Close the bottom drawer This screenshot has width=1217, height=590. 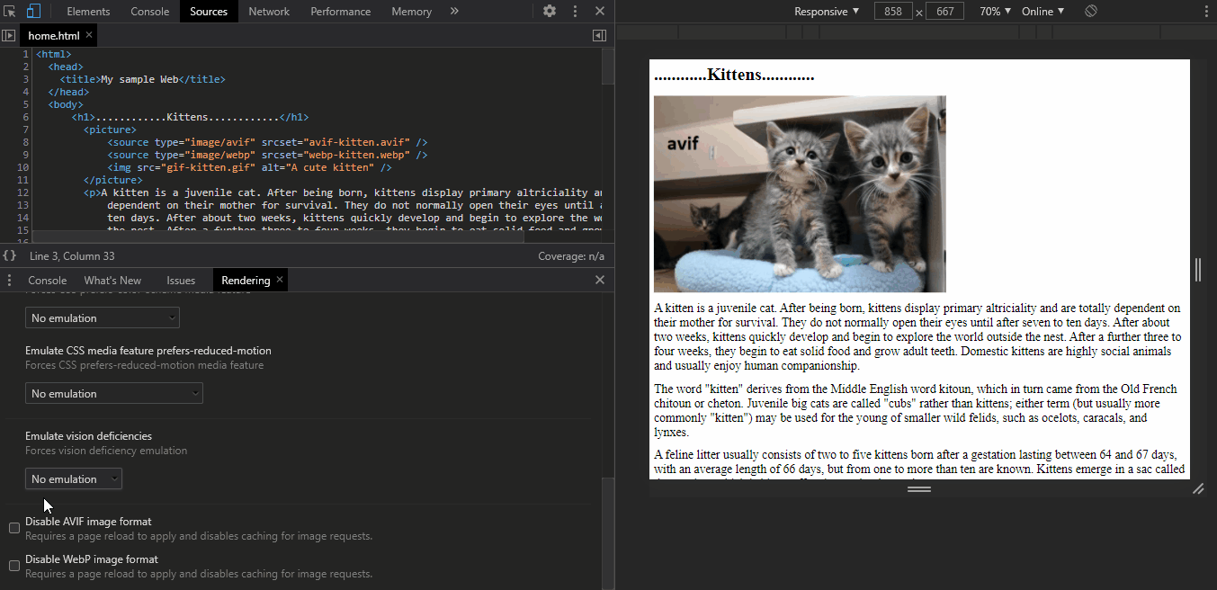coord(600,281)
